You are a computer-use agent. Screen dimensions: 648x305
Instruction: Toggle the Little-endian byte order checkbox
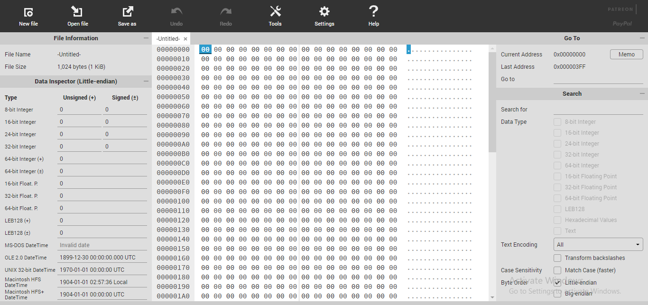[557, 283]
